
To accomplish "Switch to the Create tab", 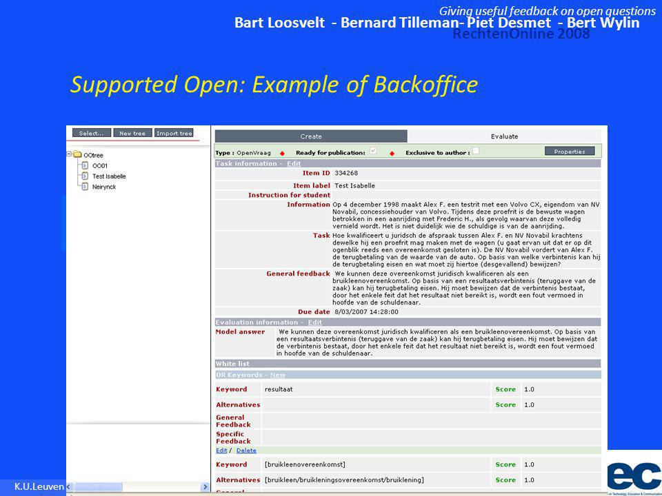I will pyautogui.click(x=311, y=136).
